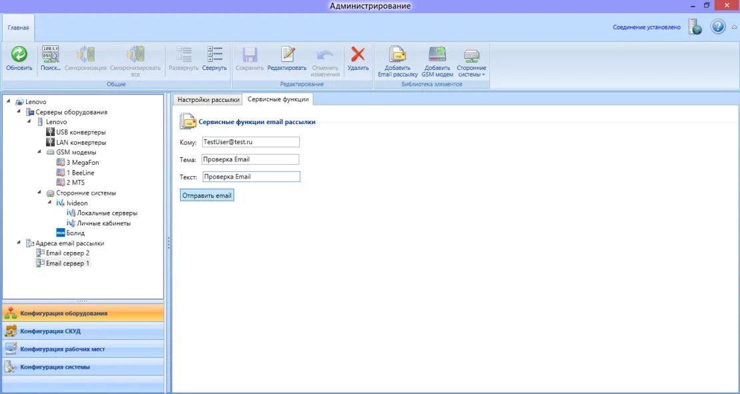Click the vertical panel splitter handle

tap(168, 243)
